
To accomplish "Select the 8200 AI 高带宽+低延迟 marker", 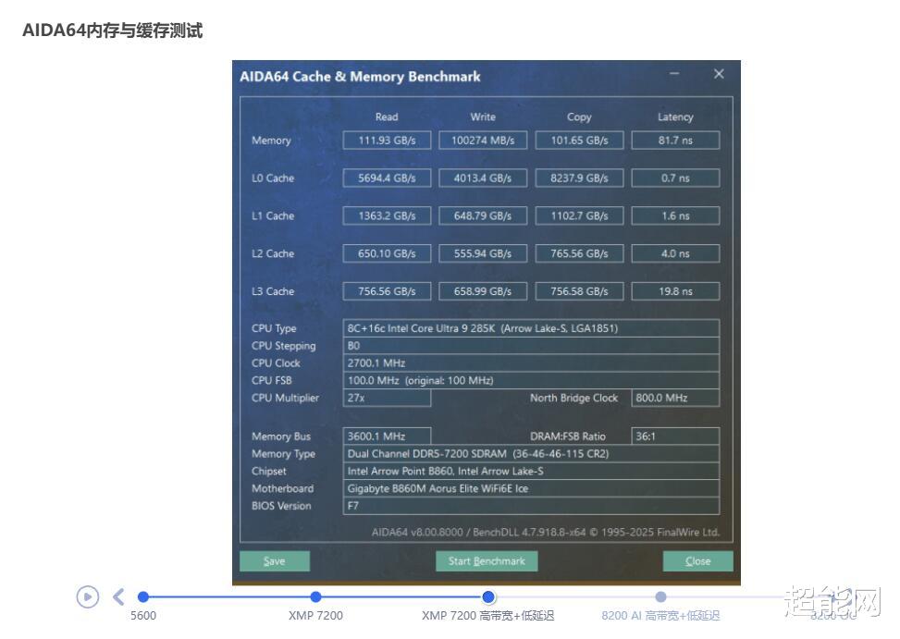I will [x=660, y=597].
